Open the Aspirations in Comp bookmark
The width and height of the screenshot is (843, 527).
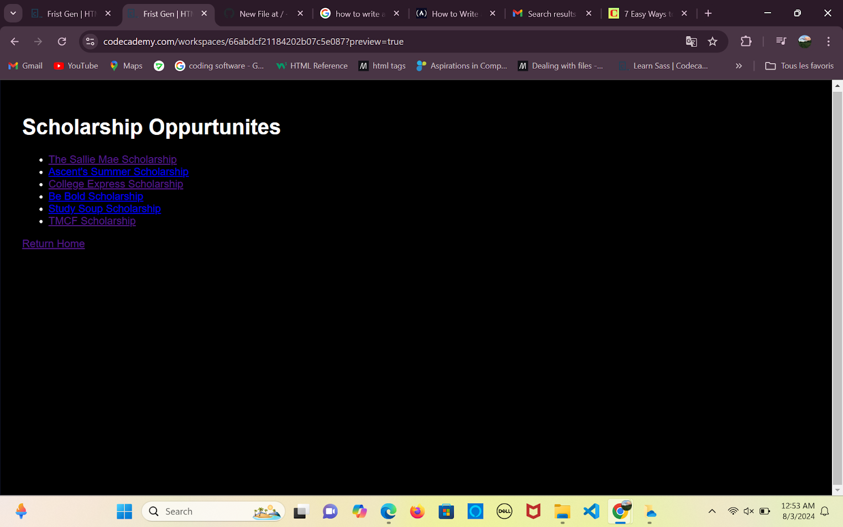[462, 66]
